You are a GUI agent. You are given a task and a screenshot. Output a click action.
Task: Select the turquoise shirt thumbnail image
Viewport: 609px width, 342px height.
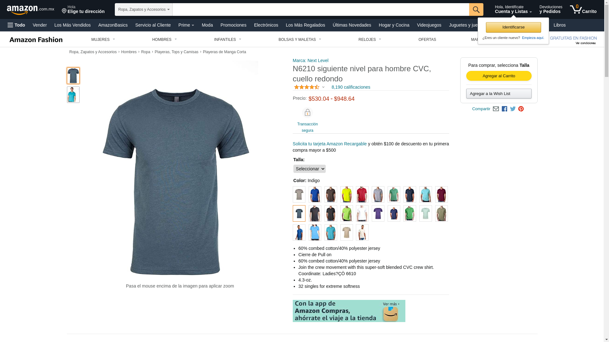[x=73, y=95]
